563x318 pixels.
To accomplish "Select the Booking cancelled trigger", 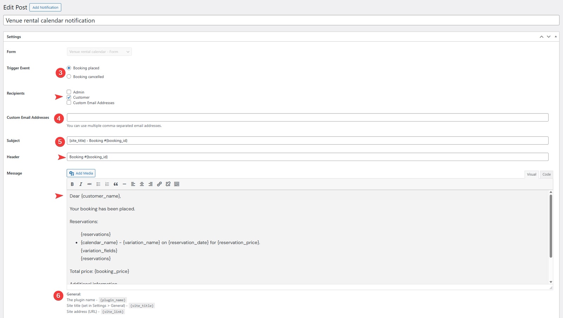I will pyautogui.click(x=69, y=77).
